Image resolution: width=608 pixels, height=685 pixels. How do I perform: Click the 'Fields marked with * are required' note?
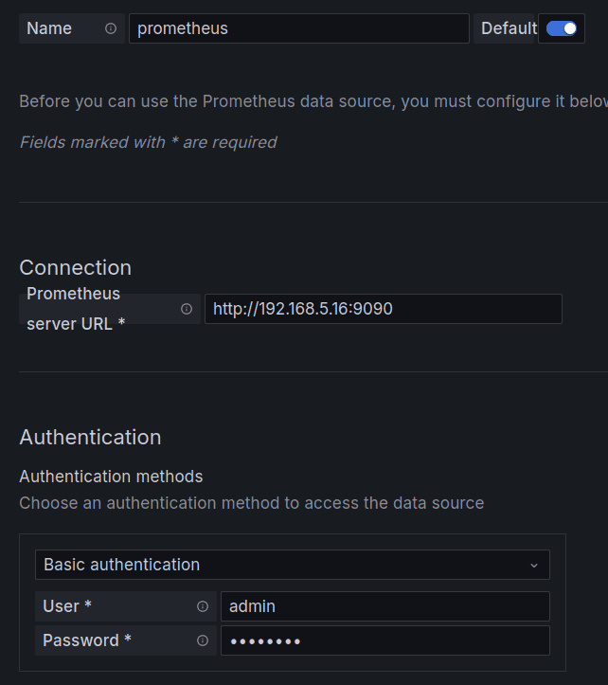click(148, 142)
